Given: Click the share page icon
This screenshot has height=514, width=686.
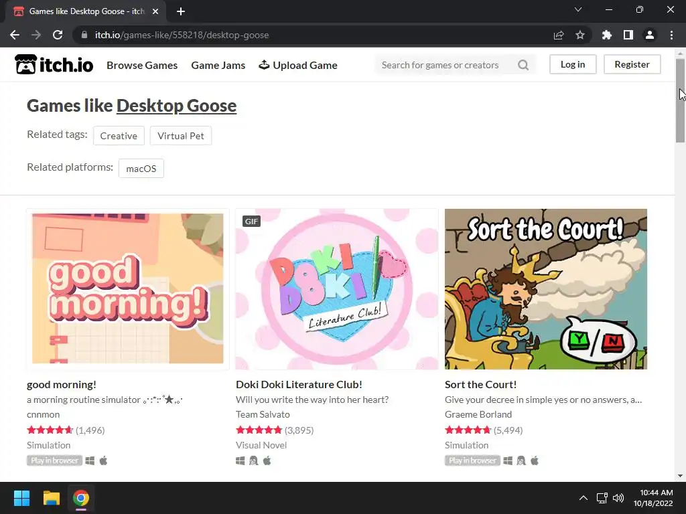Looking at the screenshot, I should [x=559, y=35].
